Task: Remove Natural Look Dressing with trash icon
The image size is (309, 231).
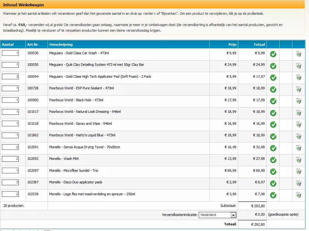Action: 299,113
